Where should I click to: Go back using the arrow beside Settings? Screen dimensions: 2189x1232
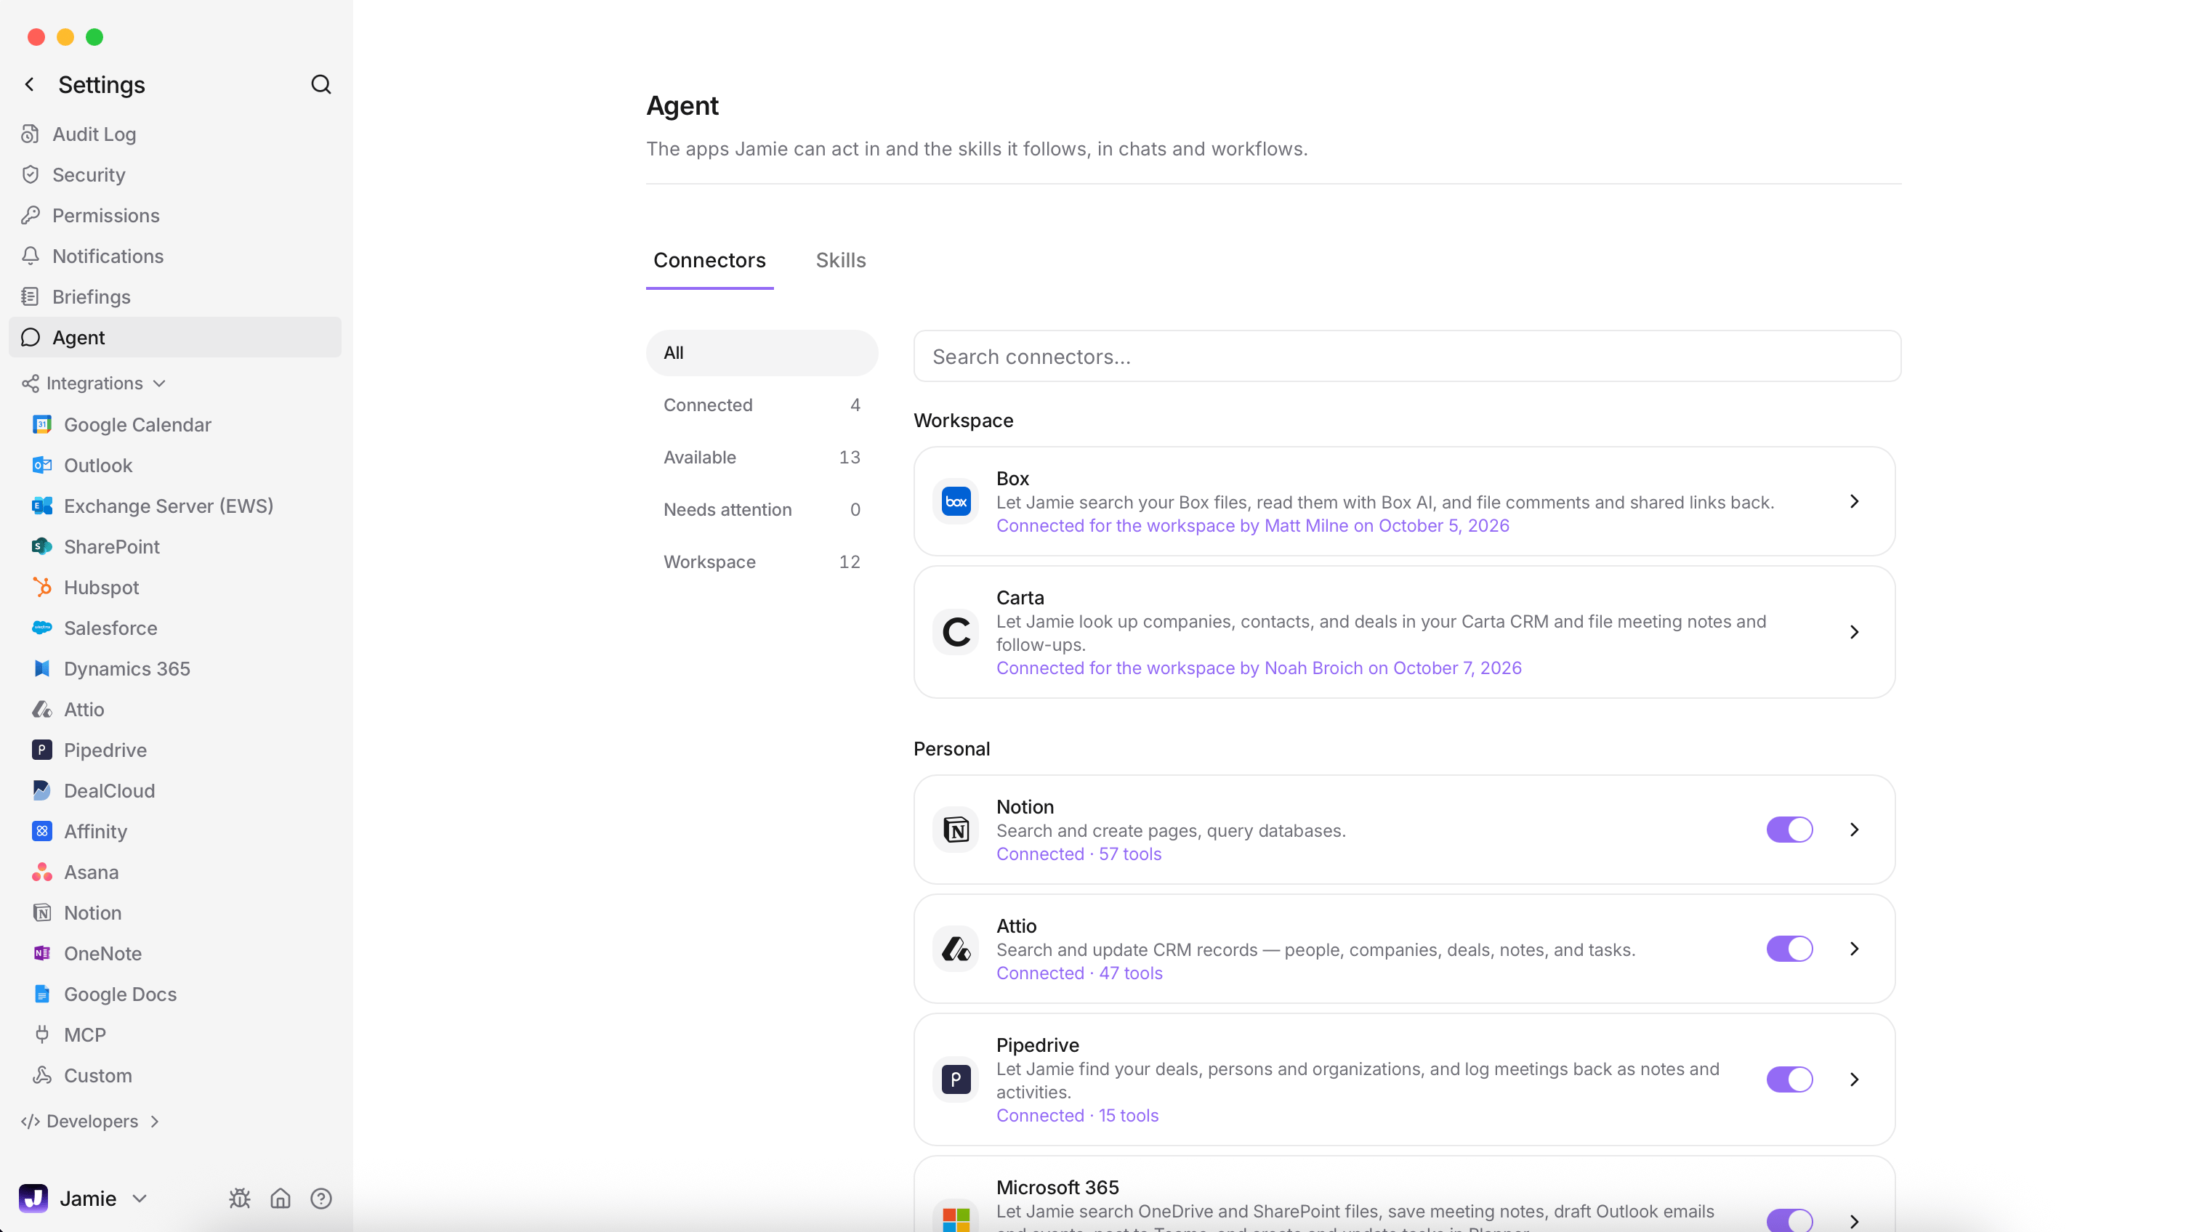(x=30, y=84)
